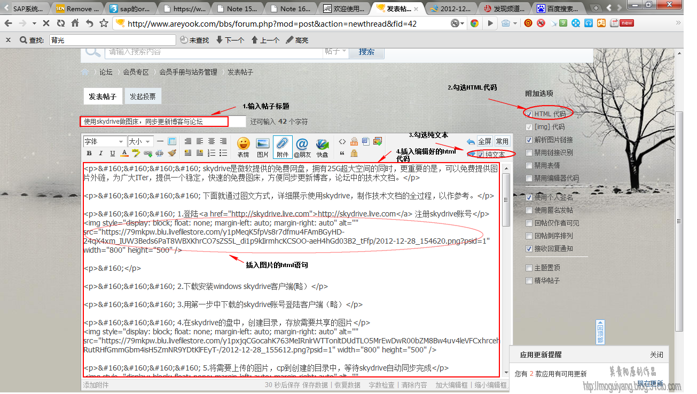
Task: Toggle the 接收回复通知 checkbox
Action: 529,248
